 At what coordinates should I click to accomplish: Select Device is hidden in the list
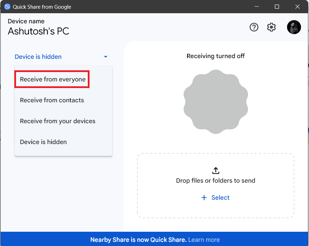(x=43, y=142)
